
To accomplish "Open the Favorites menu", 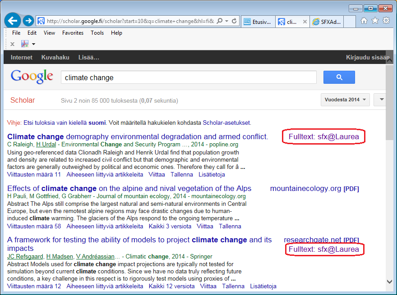I will 73,33.
